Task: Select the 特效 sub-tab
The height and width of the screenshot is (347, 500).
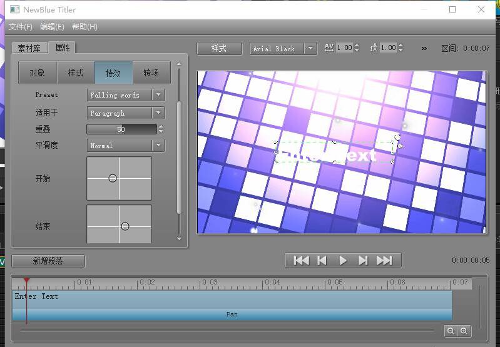Action: (113, 73)
